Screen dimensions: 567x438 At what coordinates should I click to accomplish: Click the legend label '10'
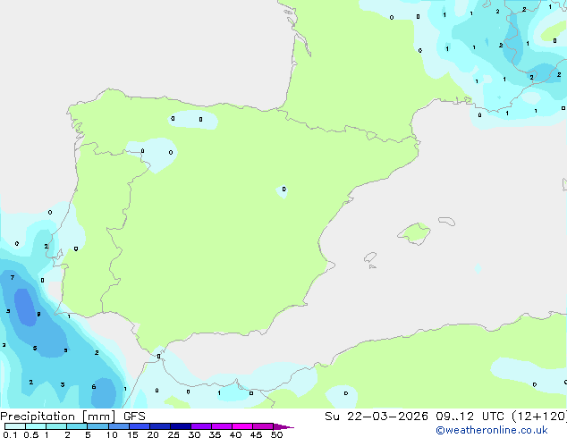[112, 434]
